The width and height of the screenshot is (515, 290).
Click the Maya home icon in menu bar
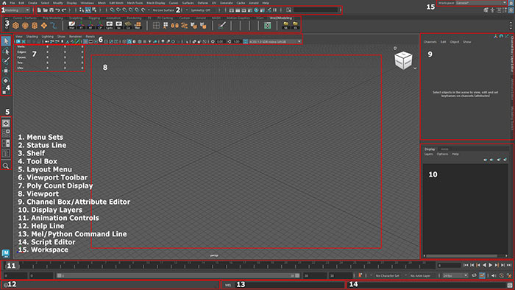(4, 3)
